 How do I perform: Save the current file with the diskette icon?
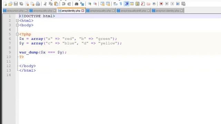16,4
